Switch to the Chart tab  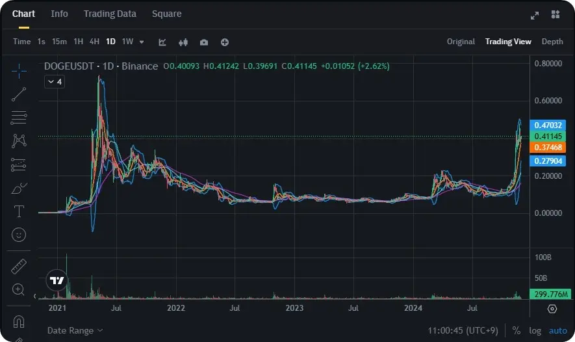[23, 14]
